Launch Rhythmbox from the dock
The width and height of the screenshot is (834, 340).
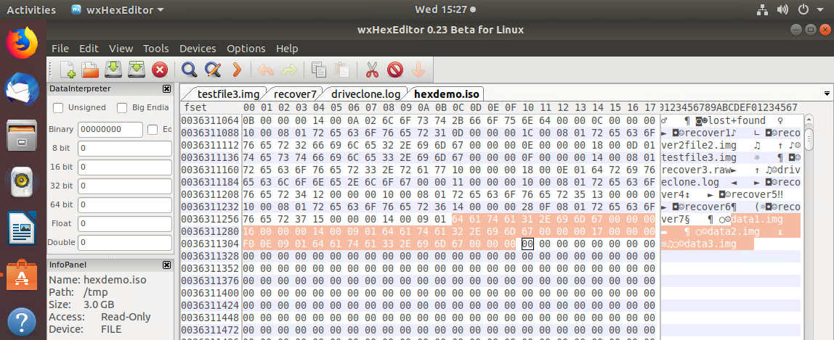(23, 182)
